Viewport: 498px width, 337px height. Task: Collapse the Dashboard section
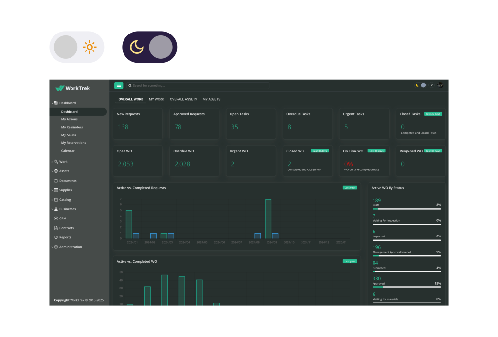(52, 103)
